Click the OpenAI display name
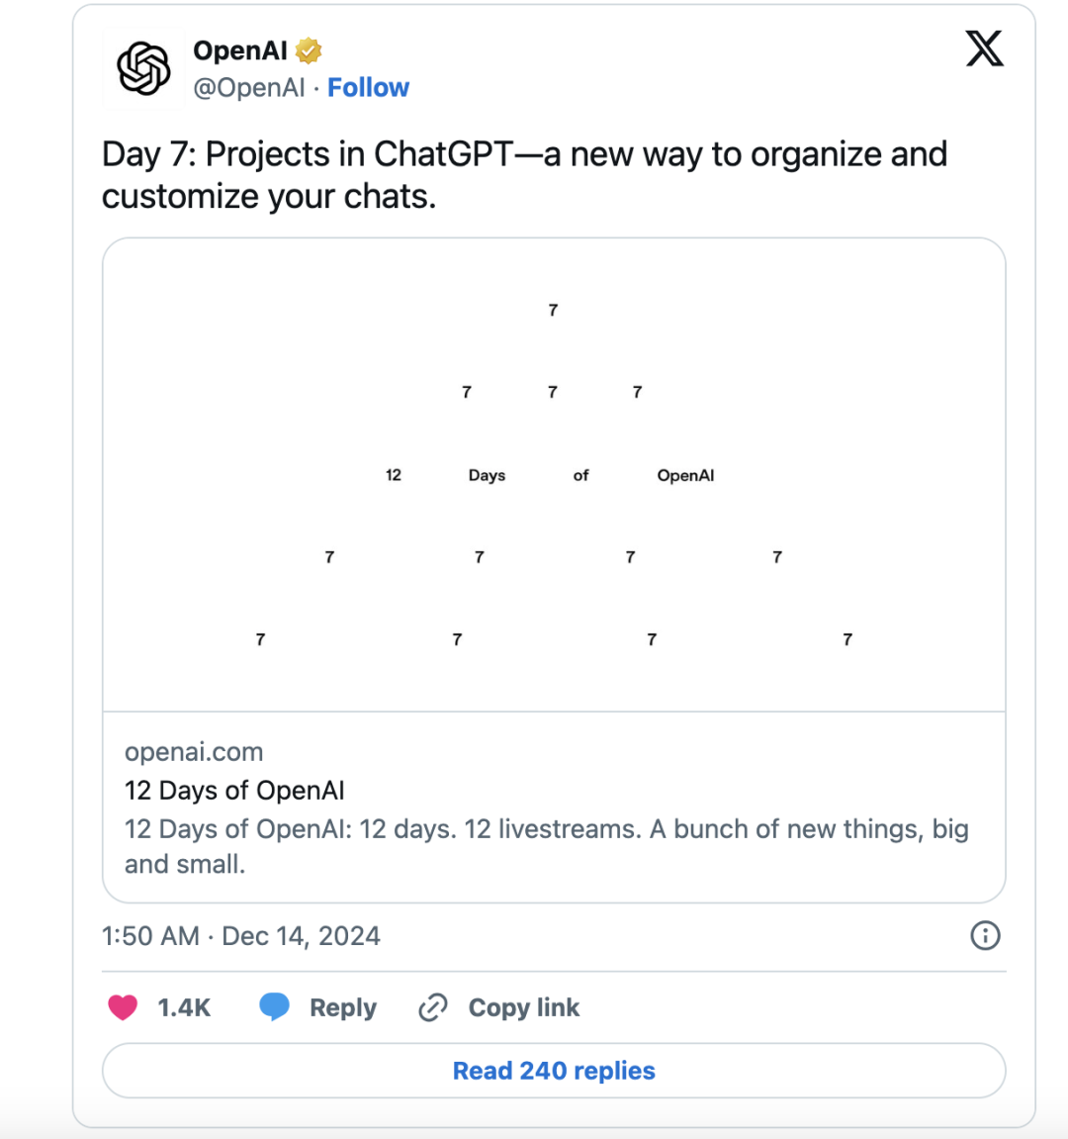The height and width of the screenshot is (1139, 1068). [240, 50]
